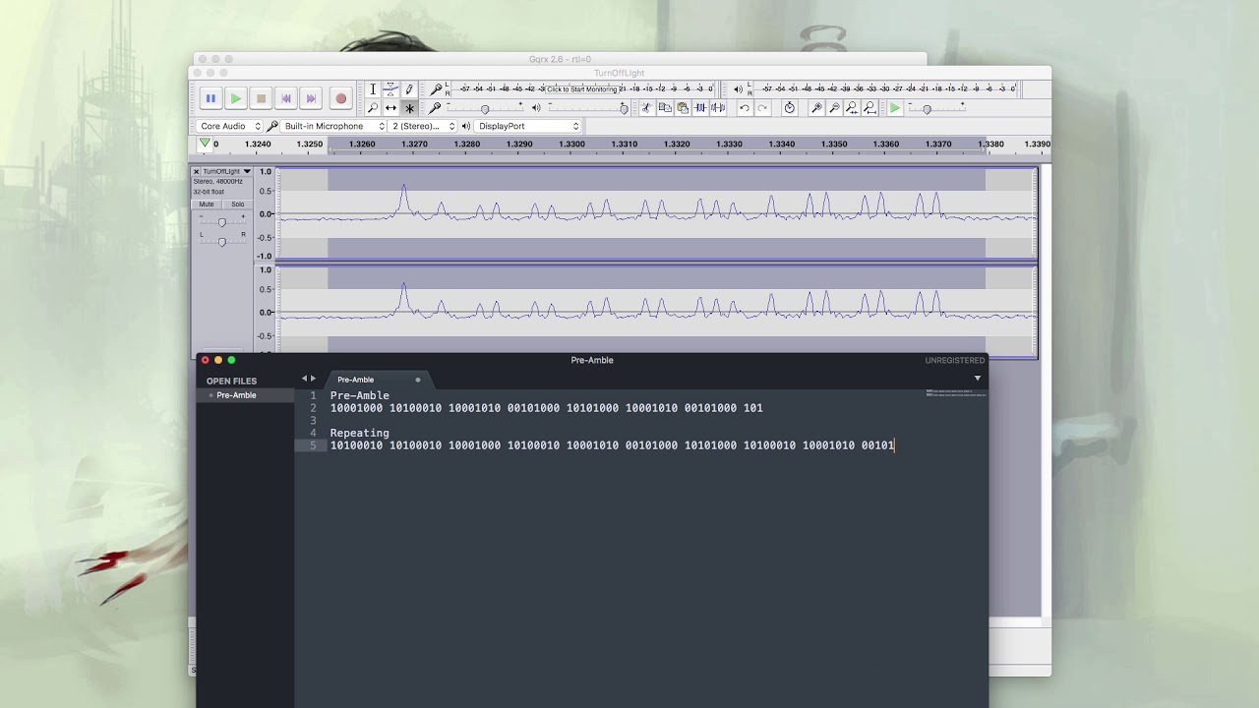The height and width of the screenshot is (708, 1259).
Task: Open the tab list dropdown triangle
Action: (977, 379)
